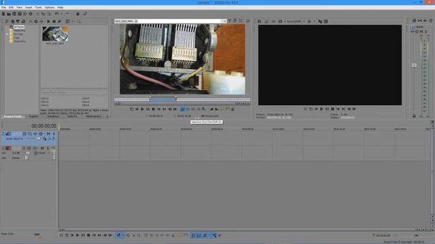Image resolution: width=435 pixels, height=244 pixels.
Task: Select the Tags folder in media tree
Action: tap(16, 38)
